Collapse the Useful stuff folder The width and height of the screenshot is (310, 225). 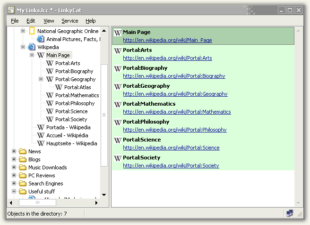pos(14,191)
